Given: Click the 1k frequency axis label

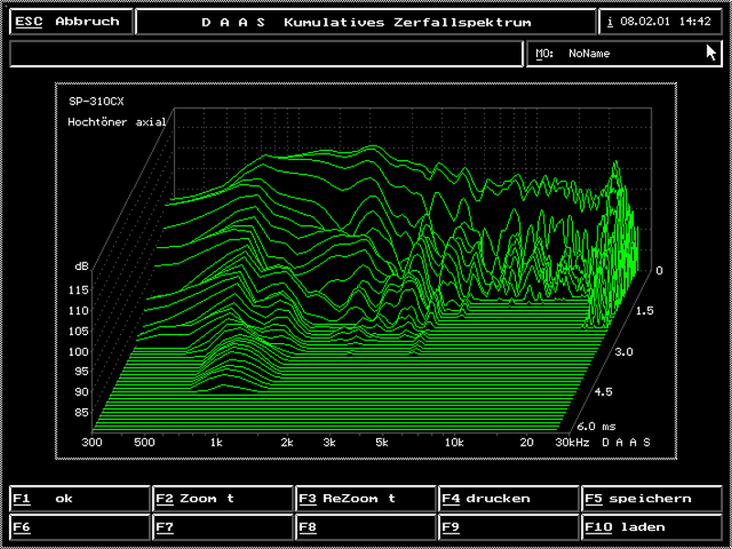Looking at the screenshot, I should (217, 442).
